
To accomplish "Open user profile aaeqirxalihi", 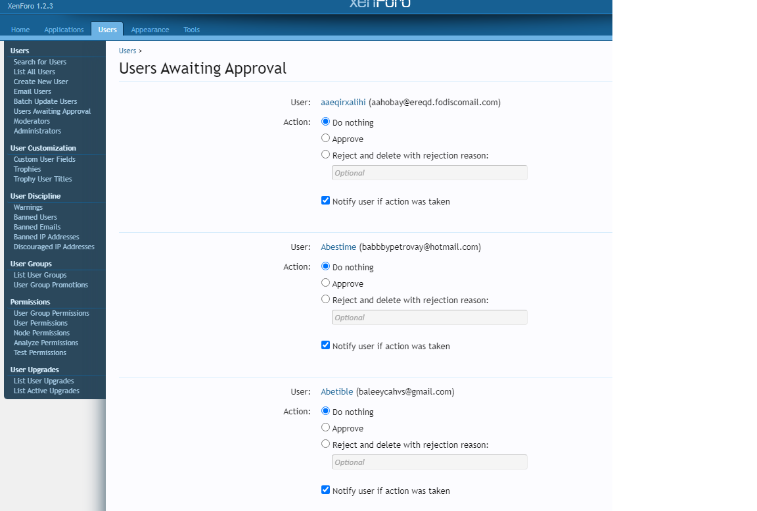I will (343, 103).
